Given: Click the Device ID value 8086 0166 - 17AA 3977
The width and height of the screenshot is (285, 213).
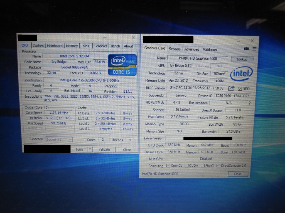Looking at the screenshot, I should tap(232, 96).
